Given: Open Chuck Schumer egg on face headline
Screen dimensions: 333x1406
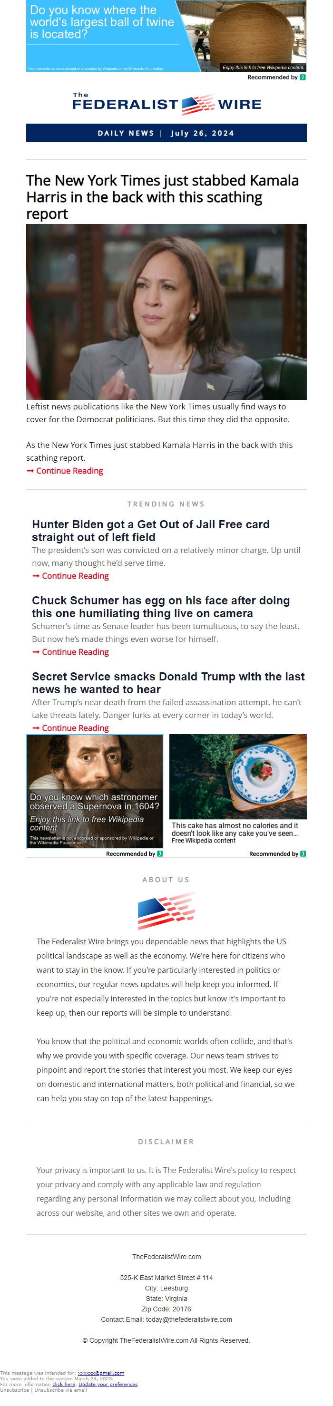Looking at the screenshot, I should point(160,606).
